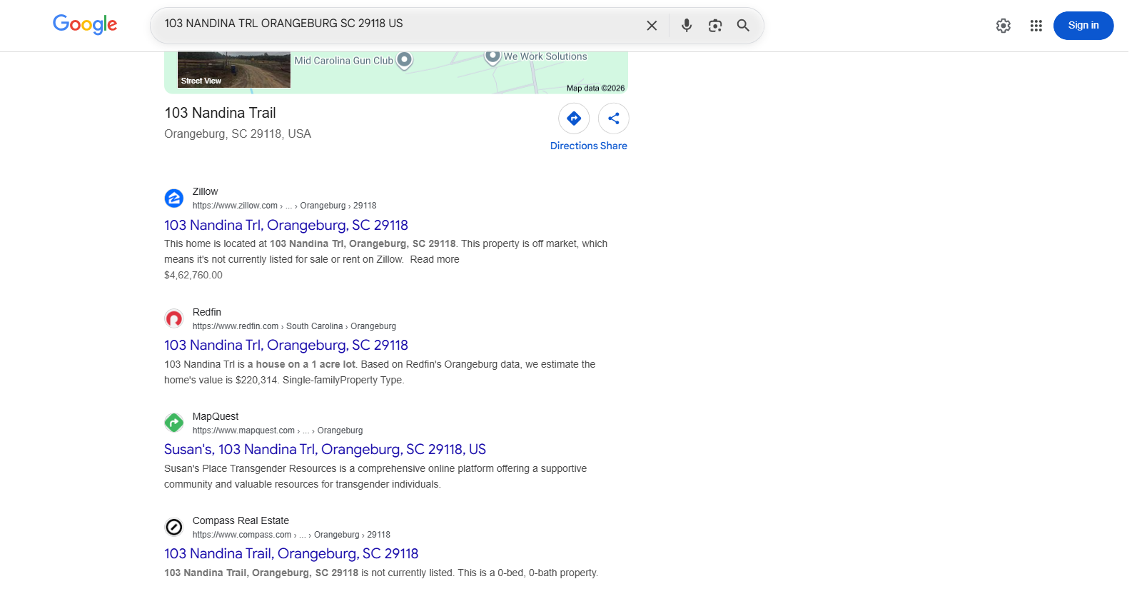Open the Share text link
This screenshot has height=594, width=1142.
coord(614,146)
